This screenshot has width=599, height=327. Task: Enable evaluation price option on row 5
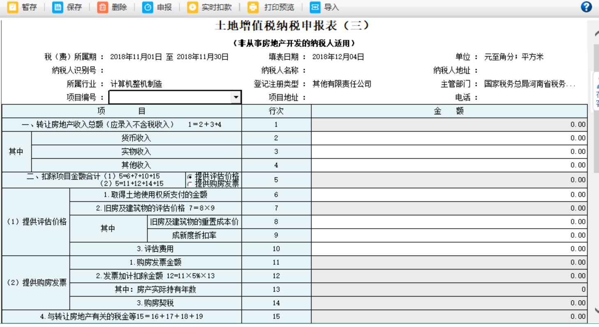(190, 177)
